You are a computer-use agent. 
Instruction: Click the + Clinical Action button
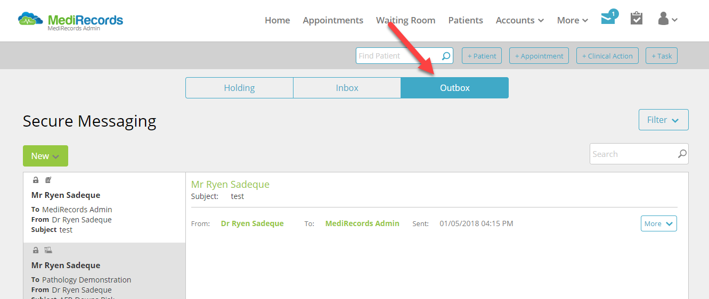[x=607, y=56]
